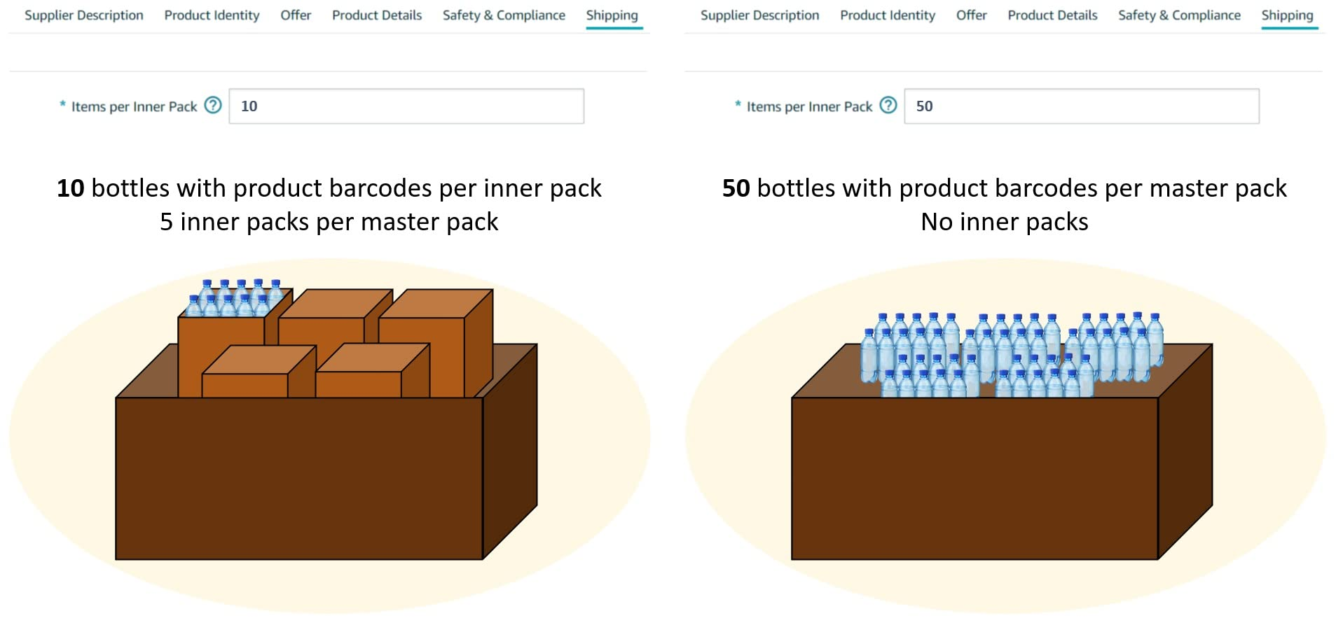The width and height of the screenshot is (1336, 618).
Task: Click the required field asterisk on the right form
Action: pyautogui.click(x=738, y=105)
